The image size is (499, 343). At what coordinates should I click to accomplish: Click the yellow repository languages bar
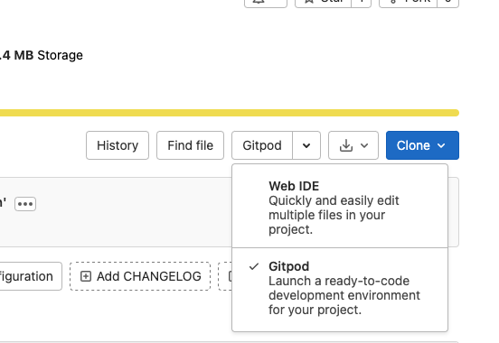[229, 113]
